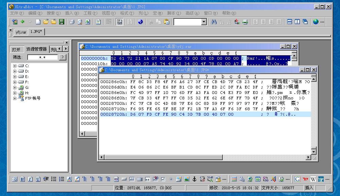
Task: Expand the FTP 帐号 tree node
Action: coord(15,98)
